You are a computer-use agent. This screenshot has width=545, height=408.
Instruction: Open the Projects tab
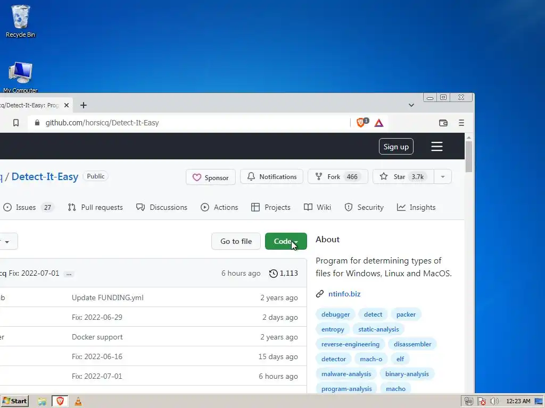click(x=271, y=208)
